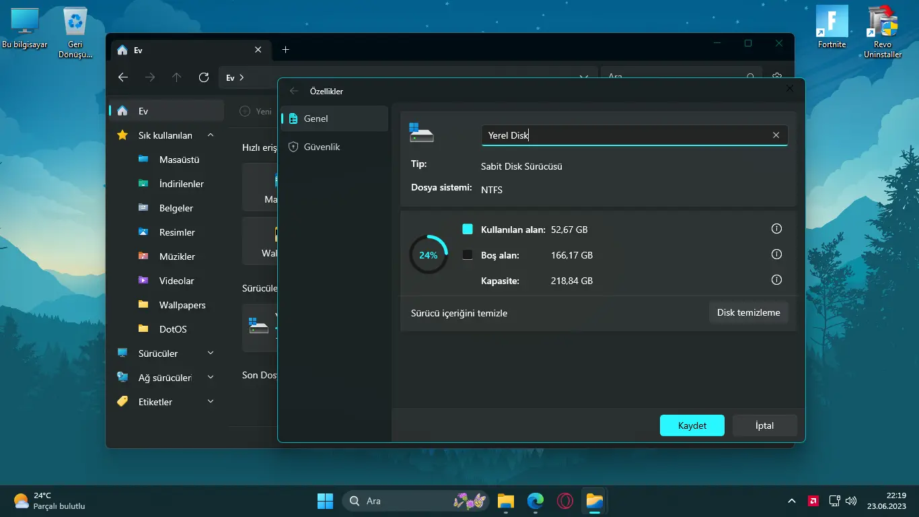
Task: Click the drive icon in Özellikler
Action: click(x=421, y=133)
